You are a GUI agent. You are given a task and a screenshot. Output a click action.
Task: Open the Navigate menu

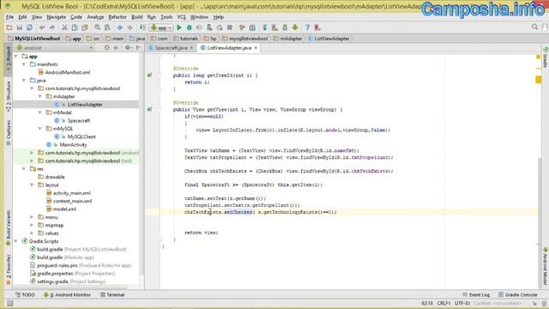point(56,17)
